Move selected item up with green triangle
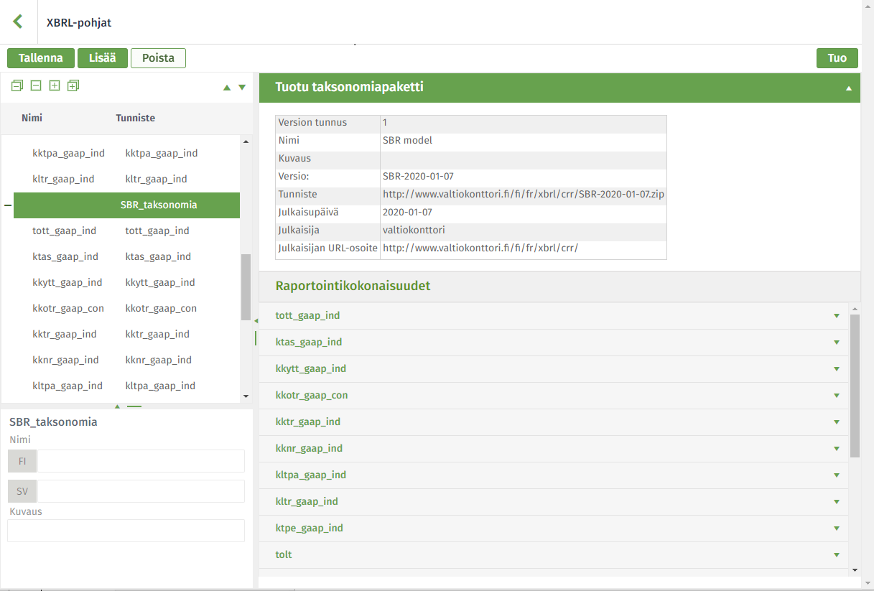This screenshot has width=874, height=591. click(227, 88)
